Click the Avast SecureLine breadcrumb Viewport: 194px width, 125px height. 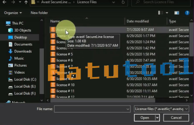(56, 2)
